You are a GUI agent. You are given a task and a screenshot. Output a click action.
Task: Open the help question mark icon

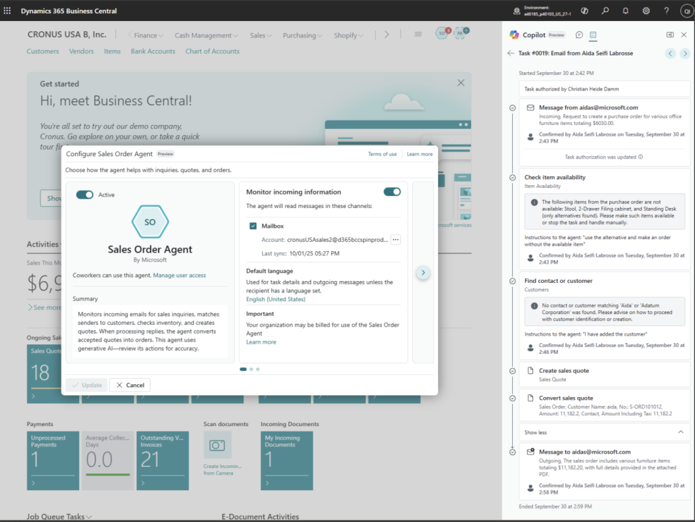coord(666,11)
